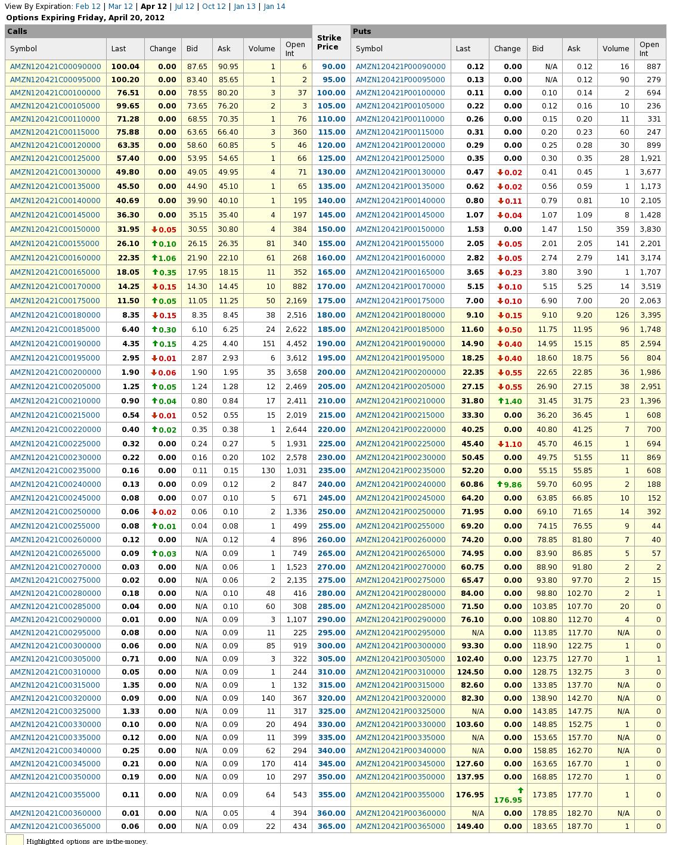Open the Jan 13 expiration

coord(245,7)
